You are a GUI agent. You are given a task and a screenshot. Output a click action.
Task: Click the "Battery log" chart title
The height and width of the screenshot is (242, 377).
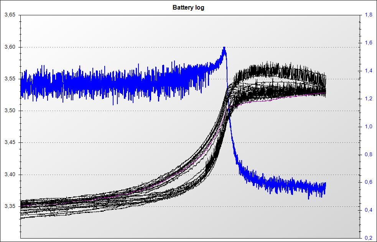(188, 8)
